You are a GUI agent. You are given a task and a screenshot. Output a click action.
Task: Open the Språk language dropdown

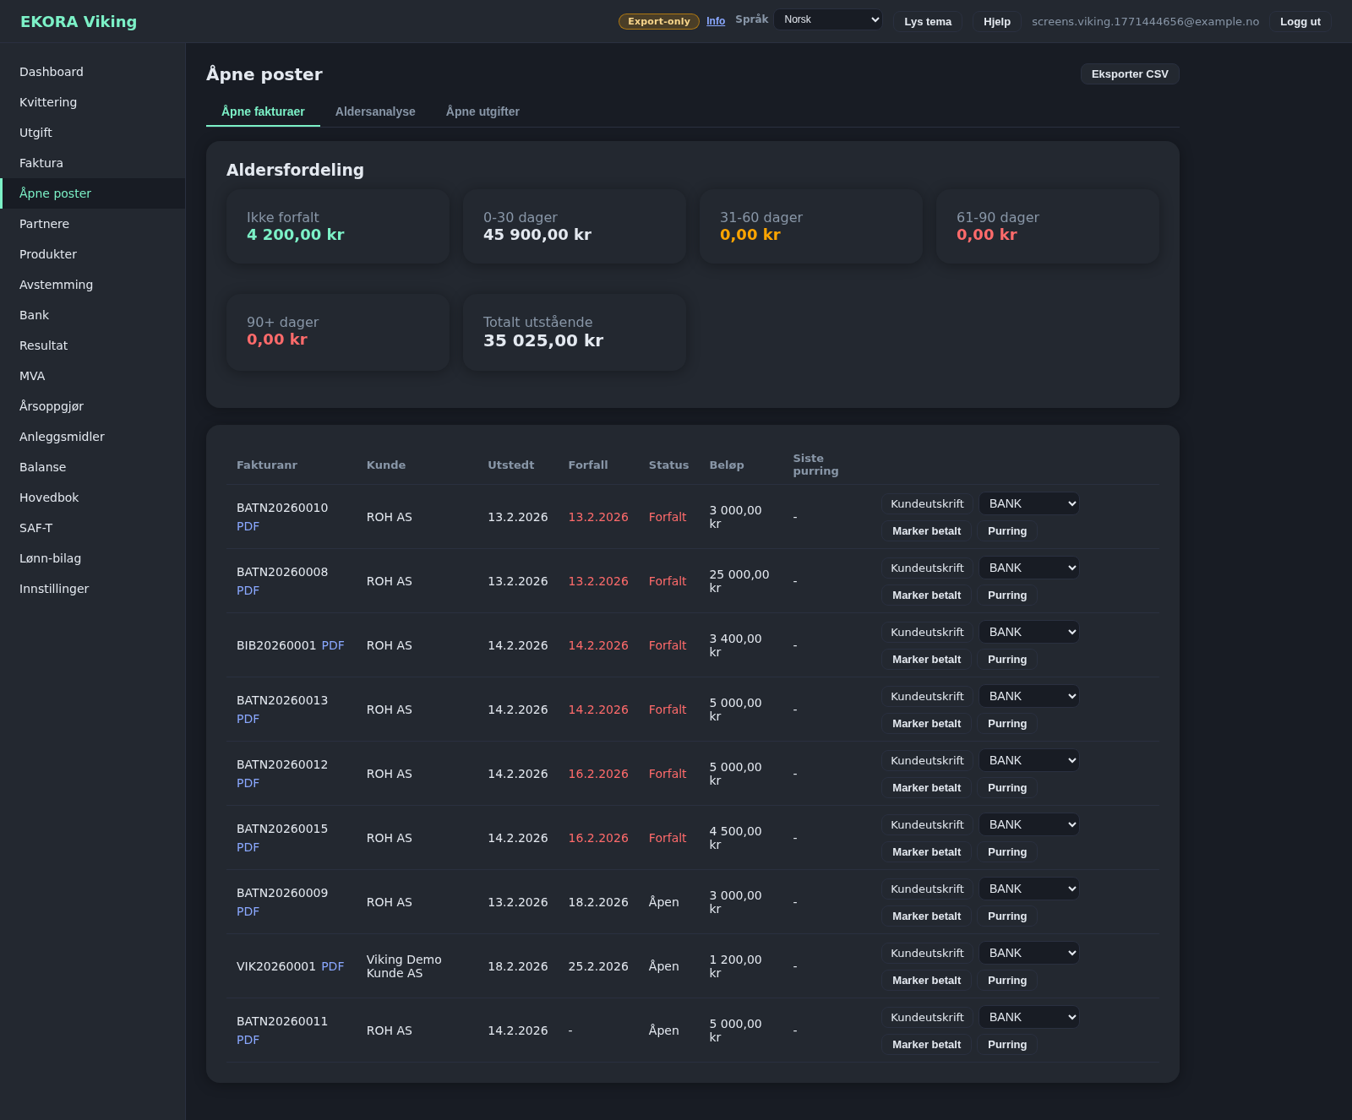point(828,19)
